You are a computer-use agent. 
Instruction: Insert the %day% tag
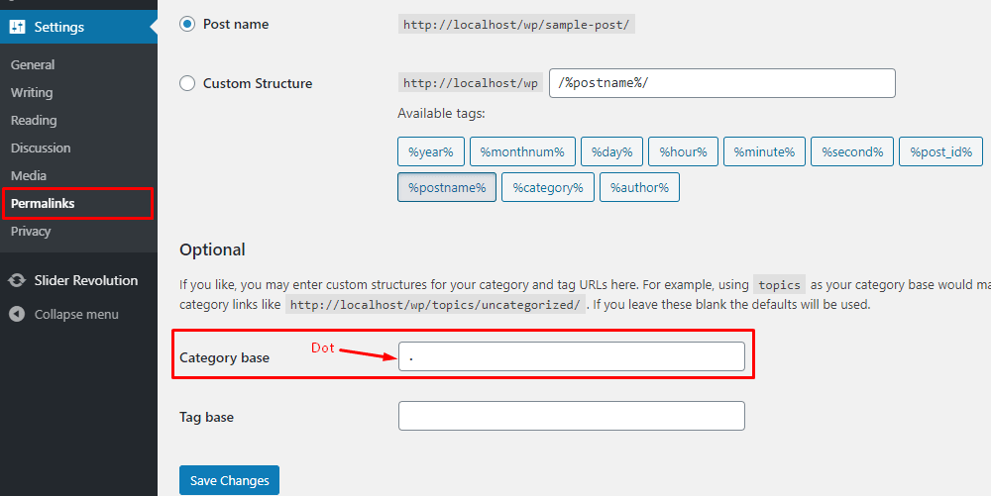pyautogui.click(x=611, y=152)
